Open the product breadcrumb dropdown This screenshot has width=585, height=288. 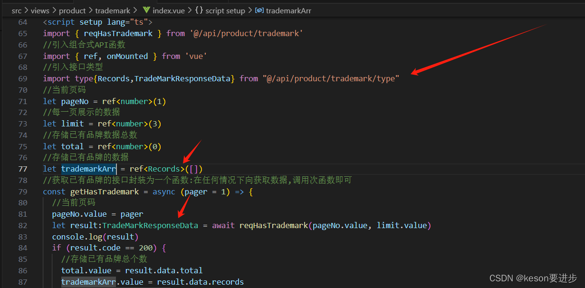coord(72,10)
